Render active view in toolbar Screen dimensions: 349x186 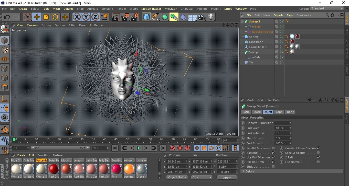[116, 17]
